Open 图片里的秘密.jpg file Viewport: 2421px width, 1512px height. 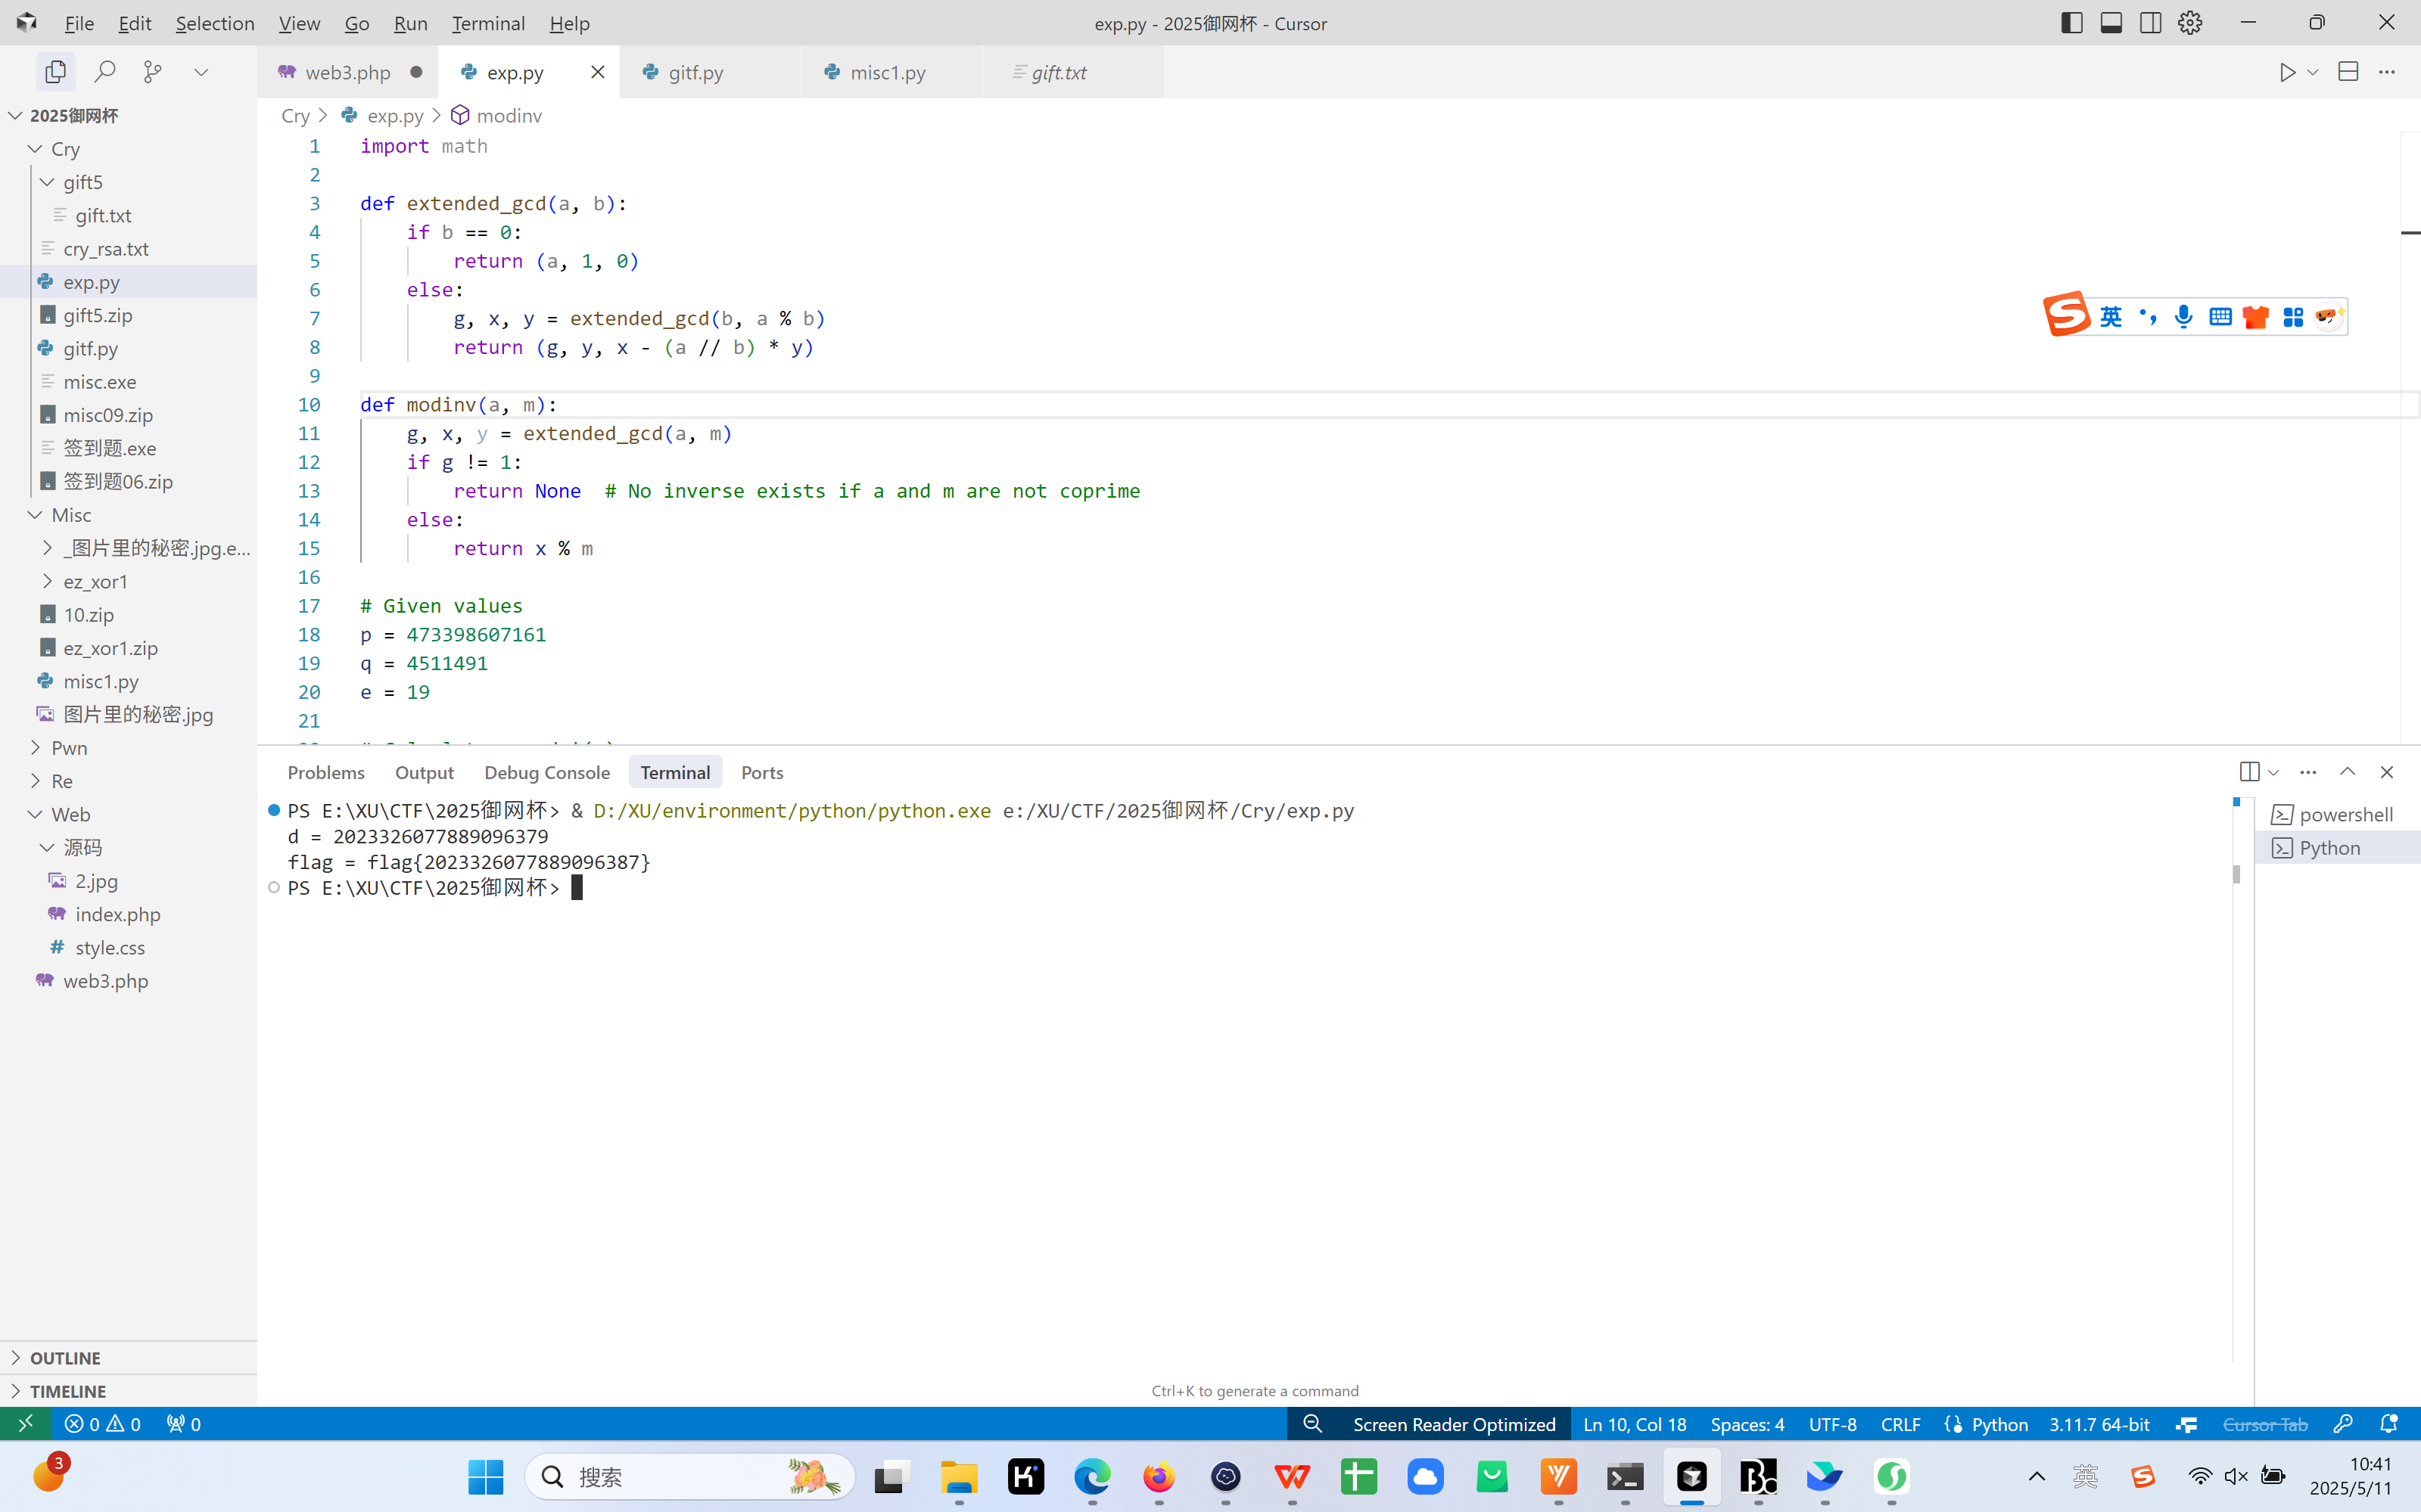click(128, 714)
